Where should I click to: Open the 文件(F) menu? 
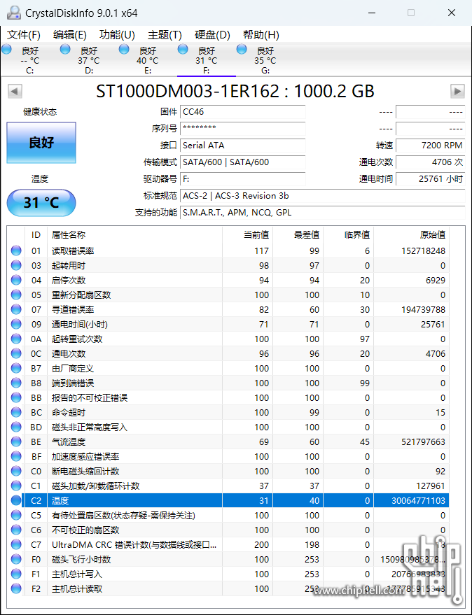coord(24,35)
